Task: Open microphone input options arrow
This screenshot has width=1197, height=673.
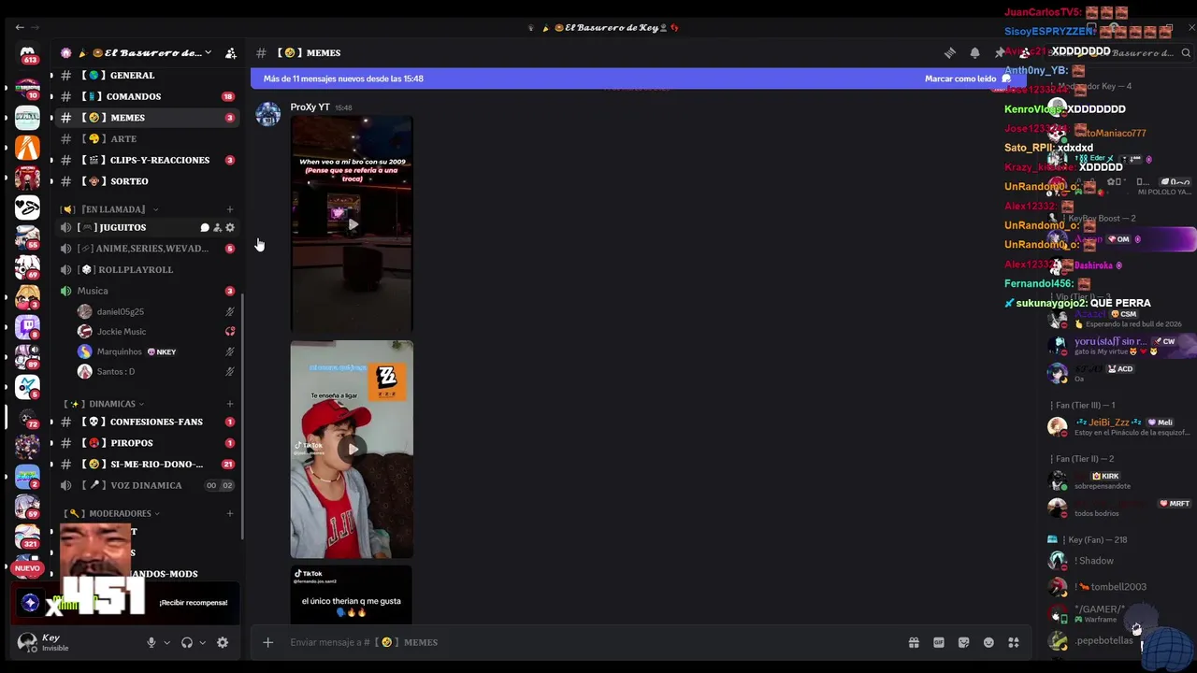Action: [167, 642]
